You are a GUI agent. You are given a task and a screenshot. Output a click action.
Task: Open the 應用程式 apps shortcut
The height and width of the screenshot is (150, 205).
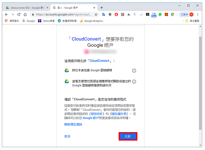click(12, 21)
